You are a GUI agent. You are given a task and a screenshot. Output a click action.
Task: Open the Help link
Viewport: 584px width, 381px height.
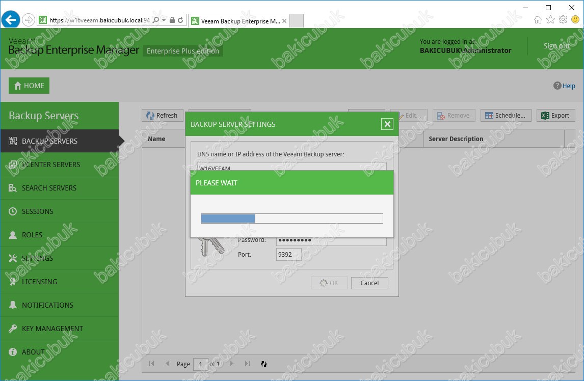coord(564,86)
